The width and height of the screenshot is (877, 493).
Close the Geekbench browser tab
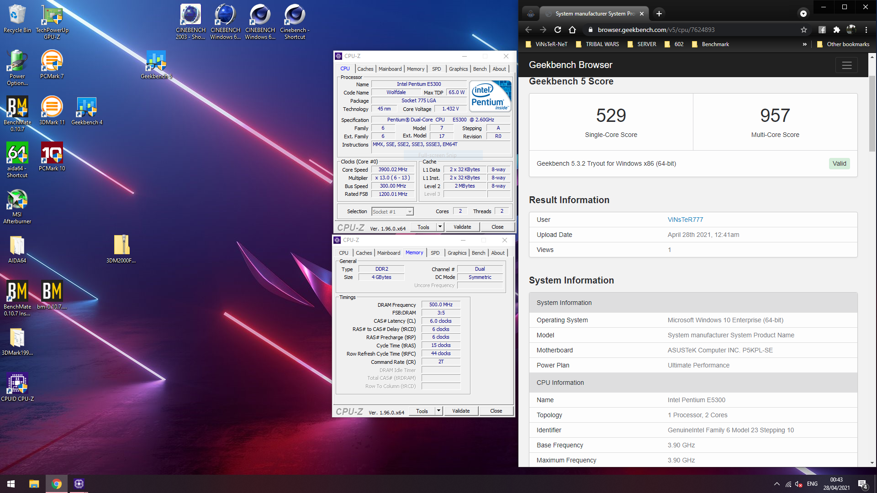point(642,14)
